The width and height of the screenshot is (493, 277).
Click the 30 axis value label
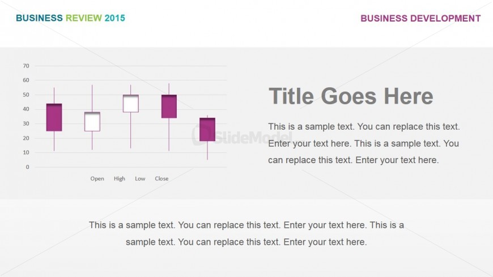pyautogui.click(x=26, y=123)
